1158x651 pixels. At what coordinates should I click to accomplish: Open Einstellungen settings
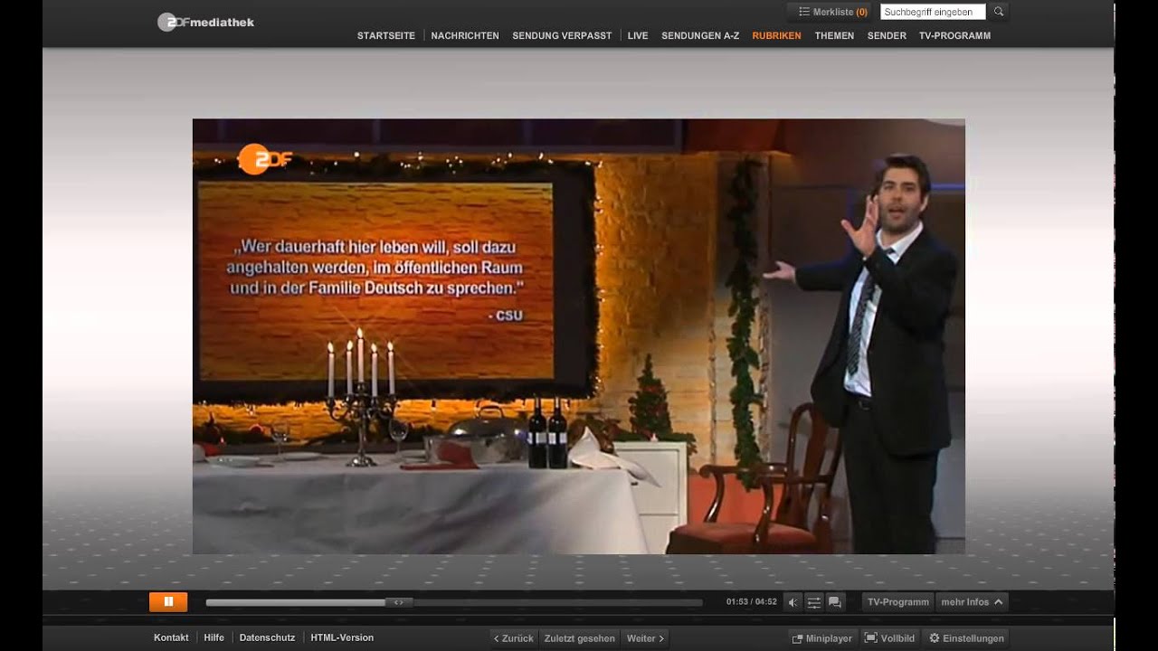click(966, 638)
